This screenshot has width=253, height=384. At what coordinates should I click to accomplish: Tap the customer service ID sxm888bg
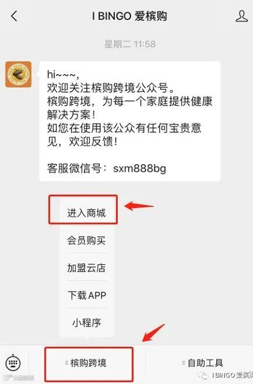[x=139, y=168]
